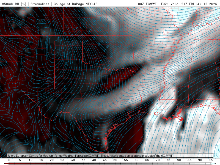The image size is (220, 165).
Task: Click "College of DuPage NEXLAB" header text
Action: (x=75, y=4)
